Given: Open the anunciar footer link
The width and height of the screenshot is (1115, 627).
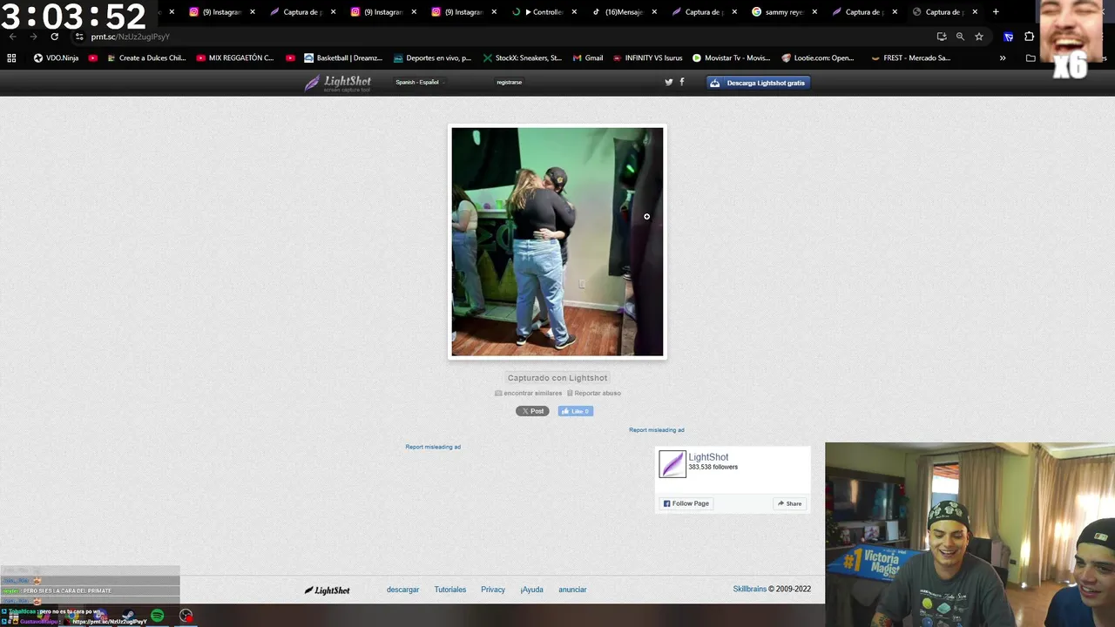Looking at the screenshot, I should pyautogui.click(x=572, y=590).
